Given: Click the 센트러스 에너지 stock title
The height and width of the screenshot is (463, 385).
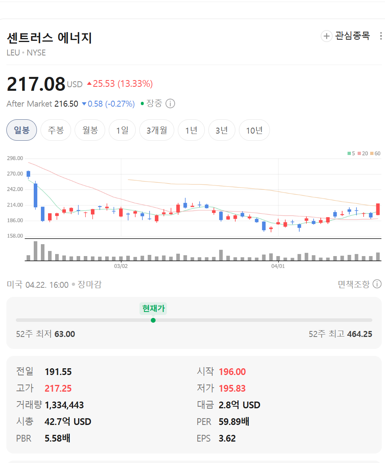Looking at the screenshot, I should tap(49, 38).
